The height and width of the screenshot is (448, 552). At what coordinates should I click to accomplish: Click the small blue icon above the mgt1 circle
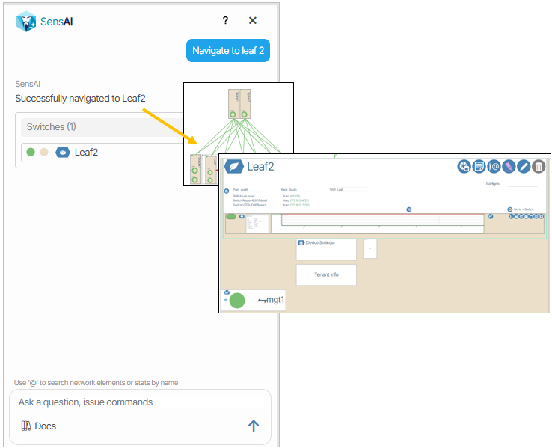click(x=227, y=292)
